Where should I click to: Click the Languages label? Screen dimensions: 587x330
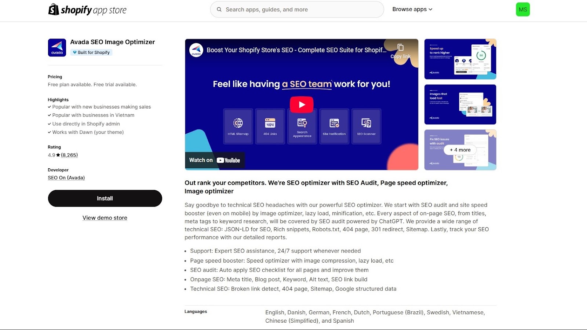tap(196, 312)
